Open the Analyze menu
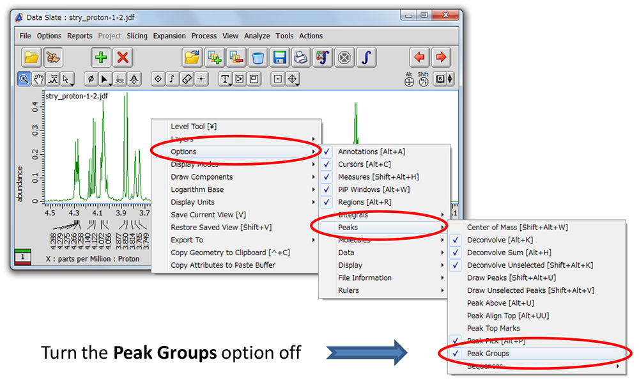 [x=256, y=36]
